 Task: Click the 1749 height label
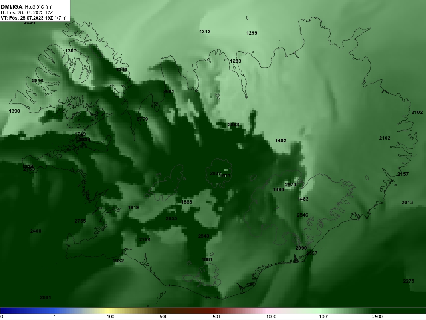point(80,134)
